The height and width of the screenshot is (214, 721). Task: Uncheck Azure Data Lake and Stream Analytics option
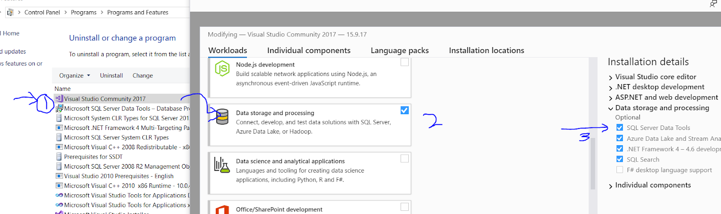click(620, 138)
